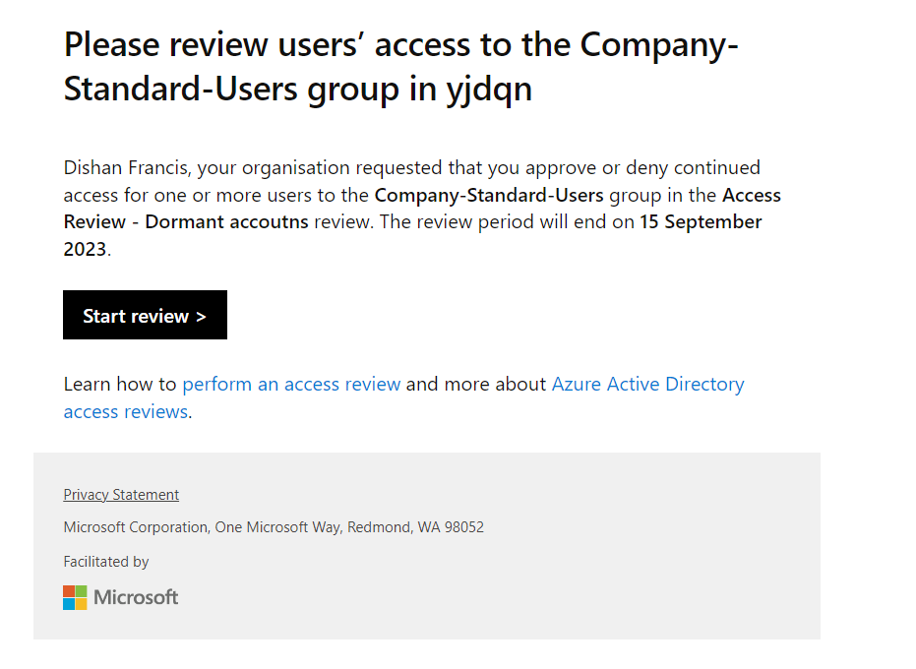Click the 'WA 98052' zip code text
This screenshot has width=916, height=669.
tap(451, 527)
